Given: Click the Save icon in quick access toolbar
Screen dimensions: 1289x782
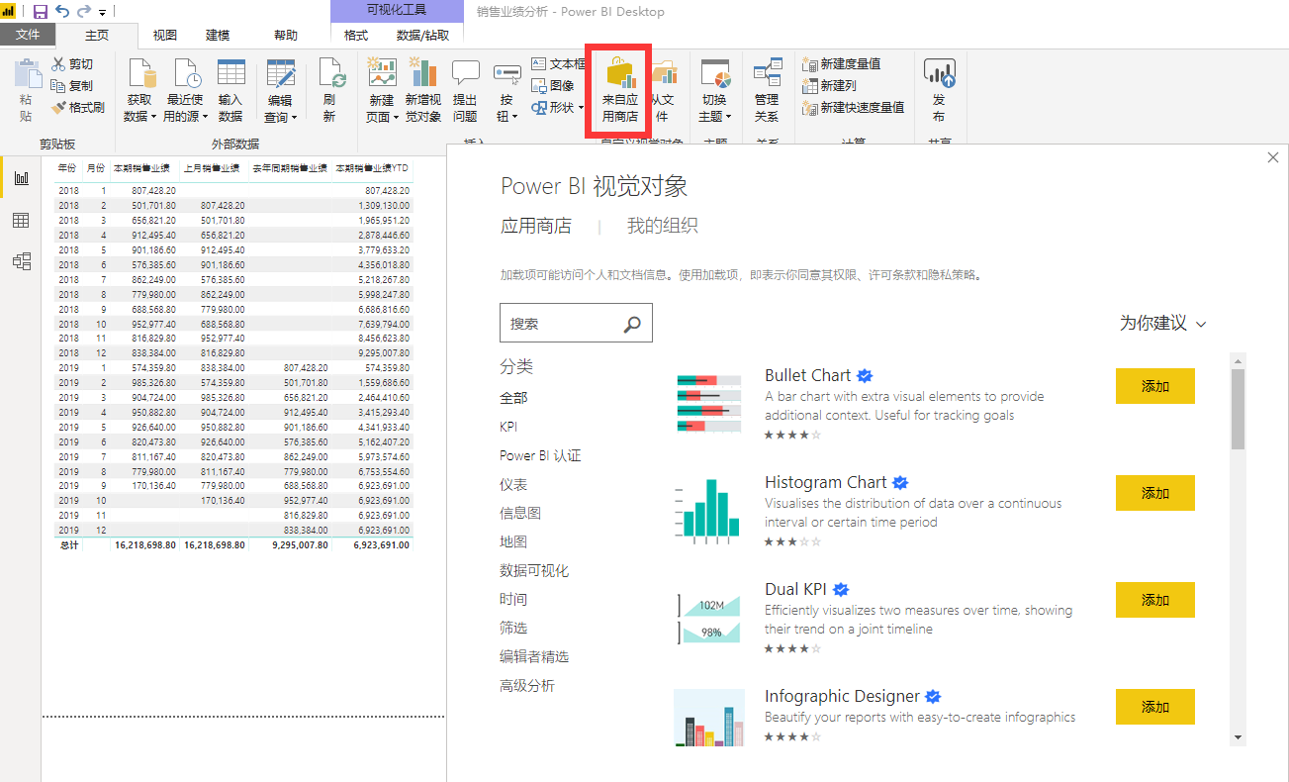Looking at the screenshot, I should point(41,12).
